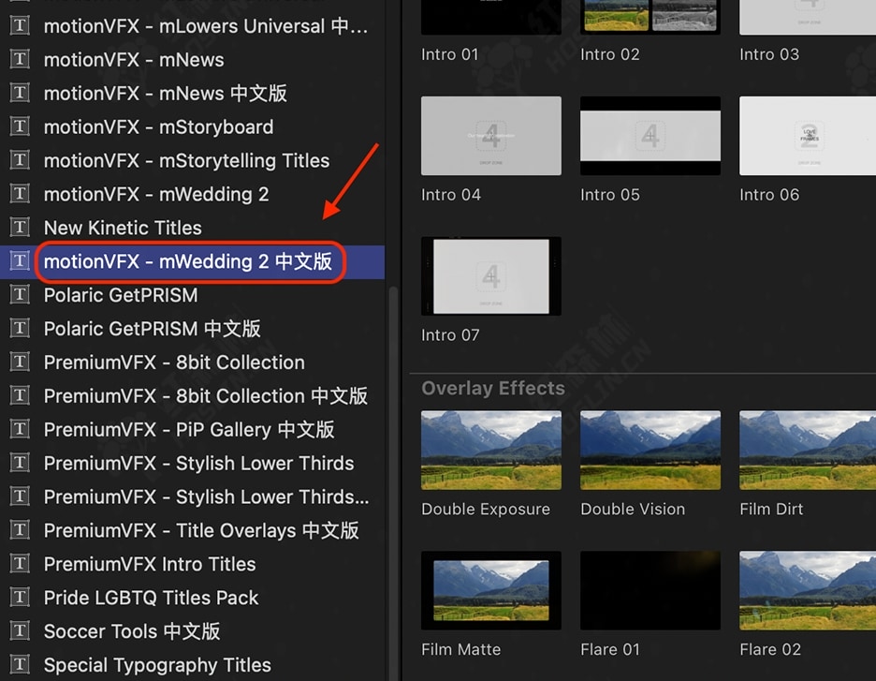Click the T icon beside PremiumVFX - PiP Gallery 中文版
The width and height of the screenshot is (876, 681).
pyautogui.click(x=20, y=429)
